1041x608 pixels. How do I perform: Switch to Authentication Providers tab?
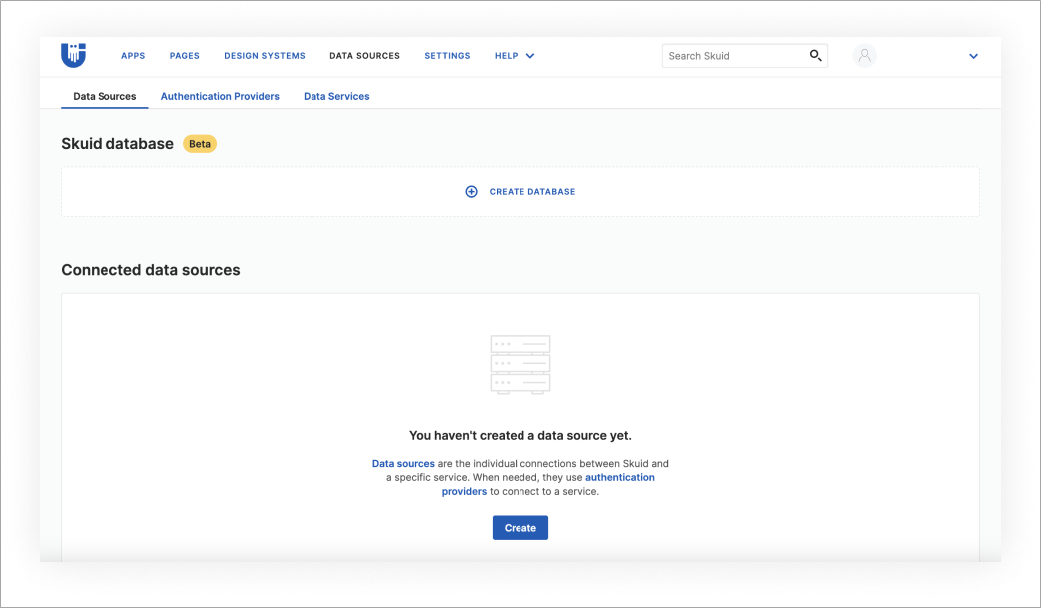(x=220, y=96)
